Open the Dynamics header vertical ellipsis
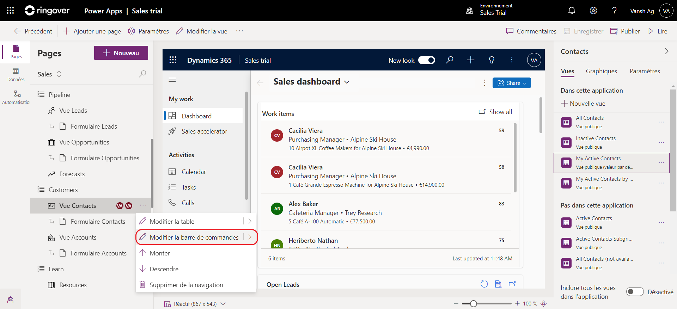Screen dimensions: 677x309 tap(512, 60)
